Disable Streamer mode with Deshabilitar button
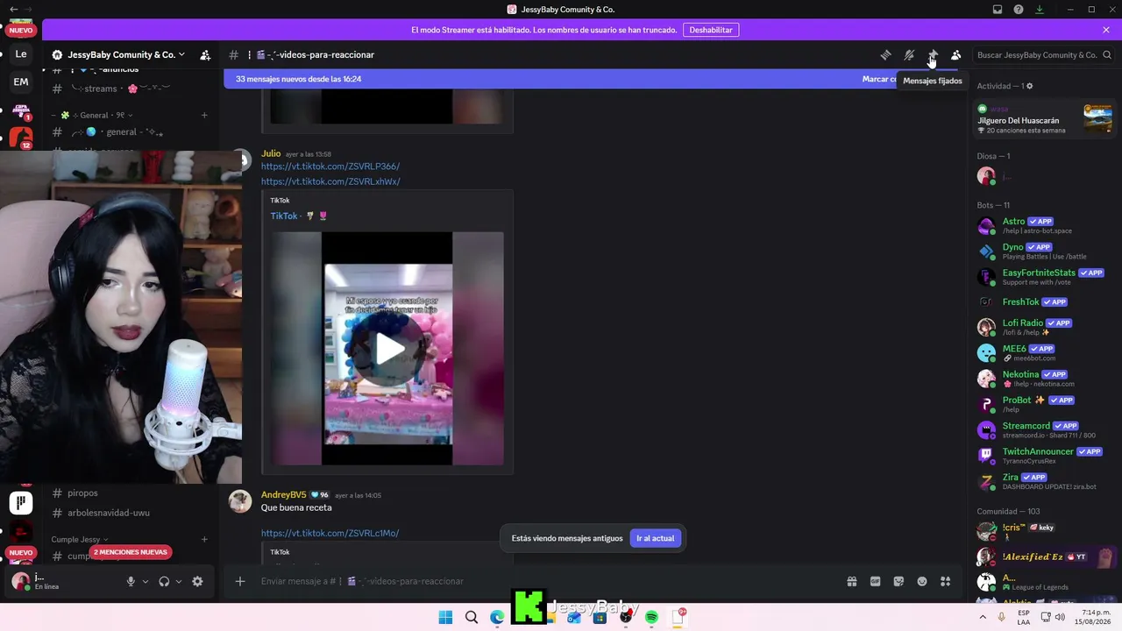Screen dimensions: 1122x631 click(x=711, y=30)
